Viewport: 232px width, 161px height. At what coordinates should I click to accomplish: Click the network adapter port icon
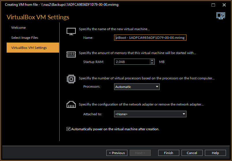coord(71,104)
